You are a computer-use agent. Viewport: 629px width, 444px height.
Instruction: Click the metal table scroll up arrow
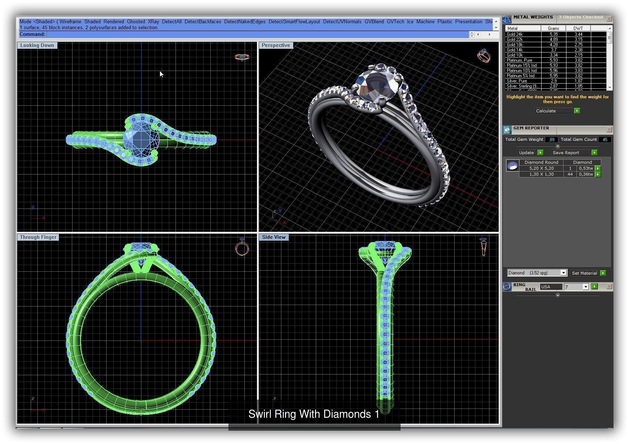(x=609, y=28)
